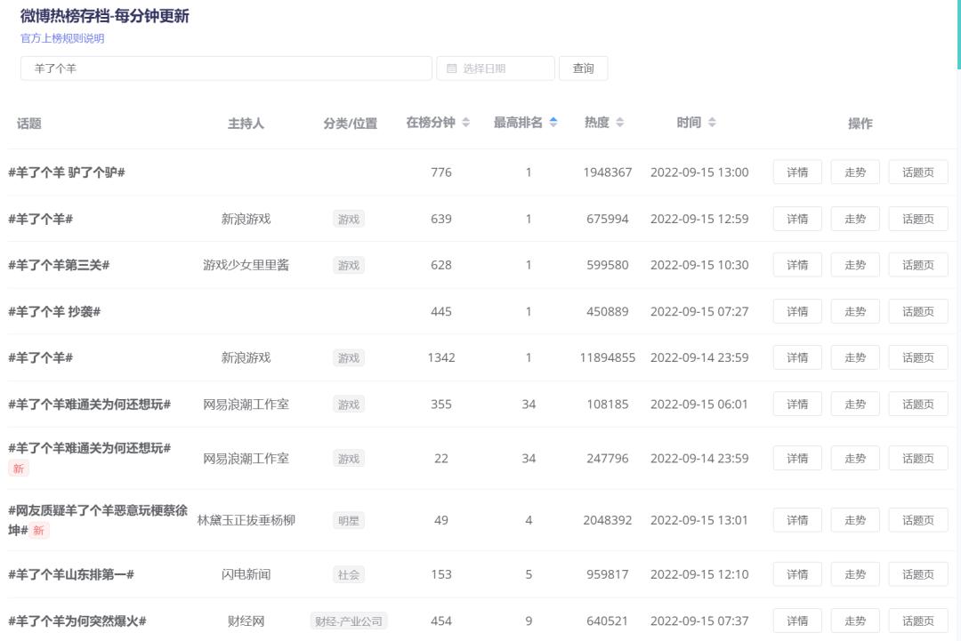The width and height of the screenshot is (961, 641).
Task: Open the 选择日期 date selection field
Action: 494,68
